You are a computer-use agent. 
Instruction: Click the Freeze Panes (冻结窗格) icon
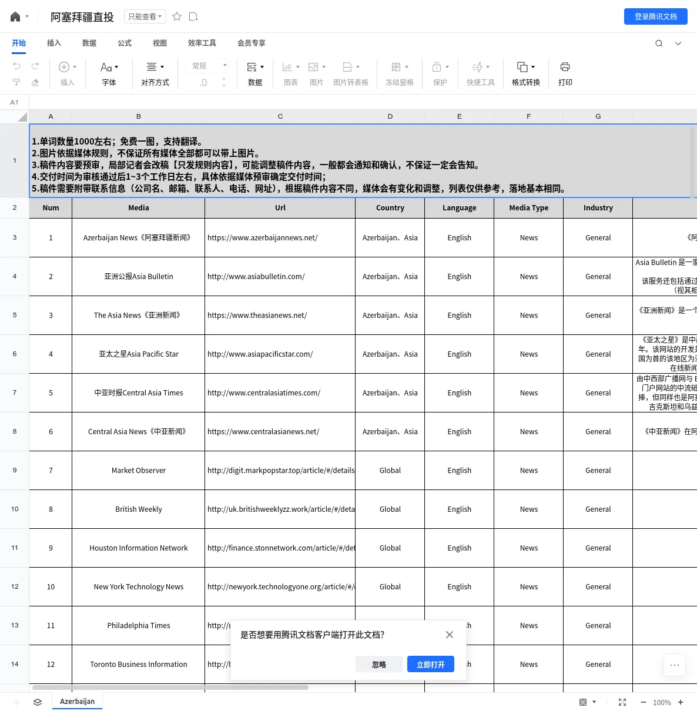tap(396, 67)
